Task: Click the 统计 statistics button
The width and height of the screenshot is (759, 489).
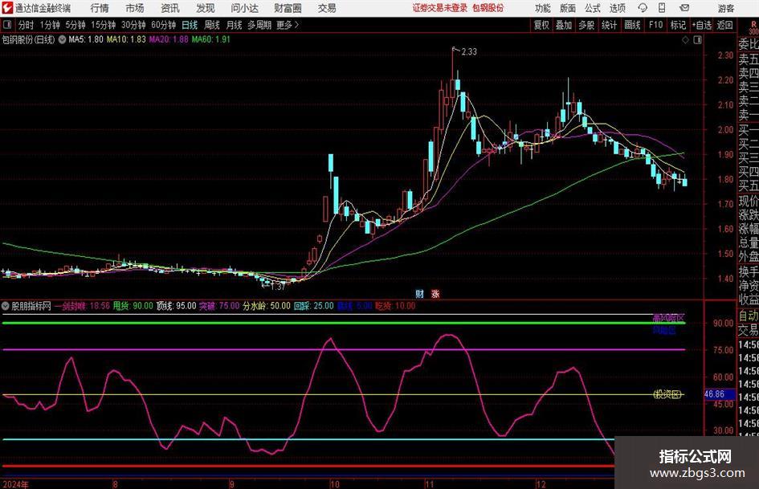Action: [610, 25]
